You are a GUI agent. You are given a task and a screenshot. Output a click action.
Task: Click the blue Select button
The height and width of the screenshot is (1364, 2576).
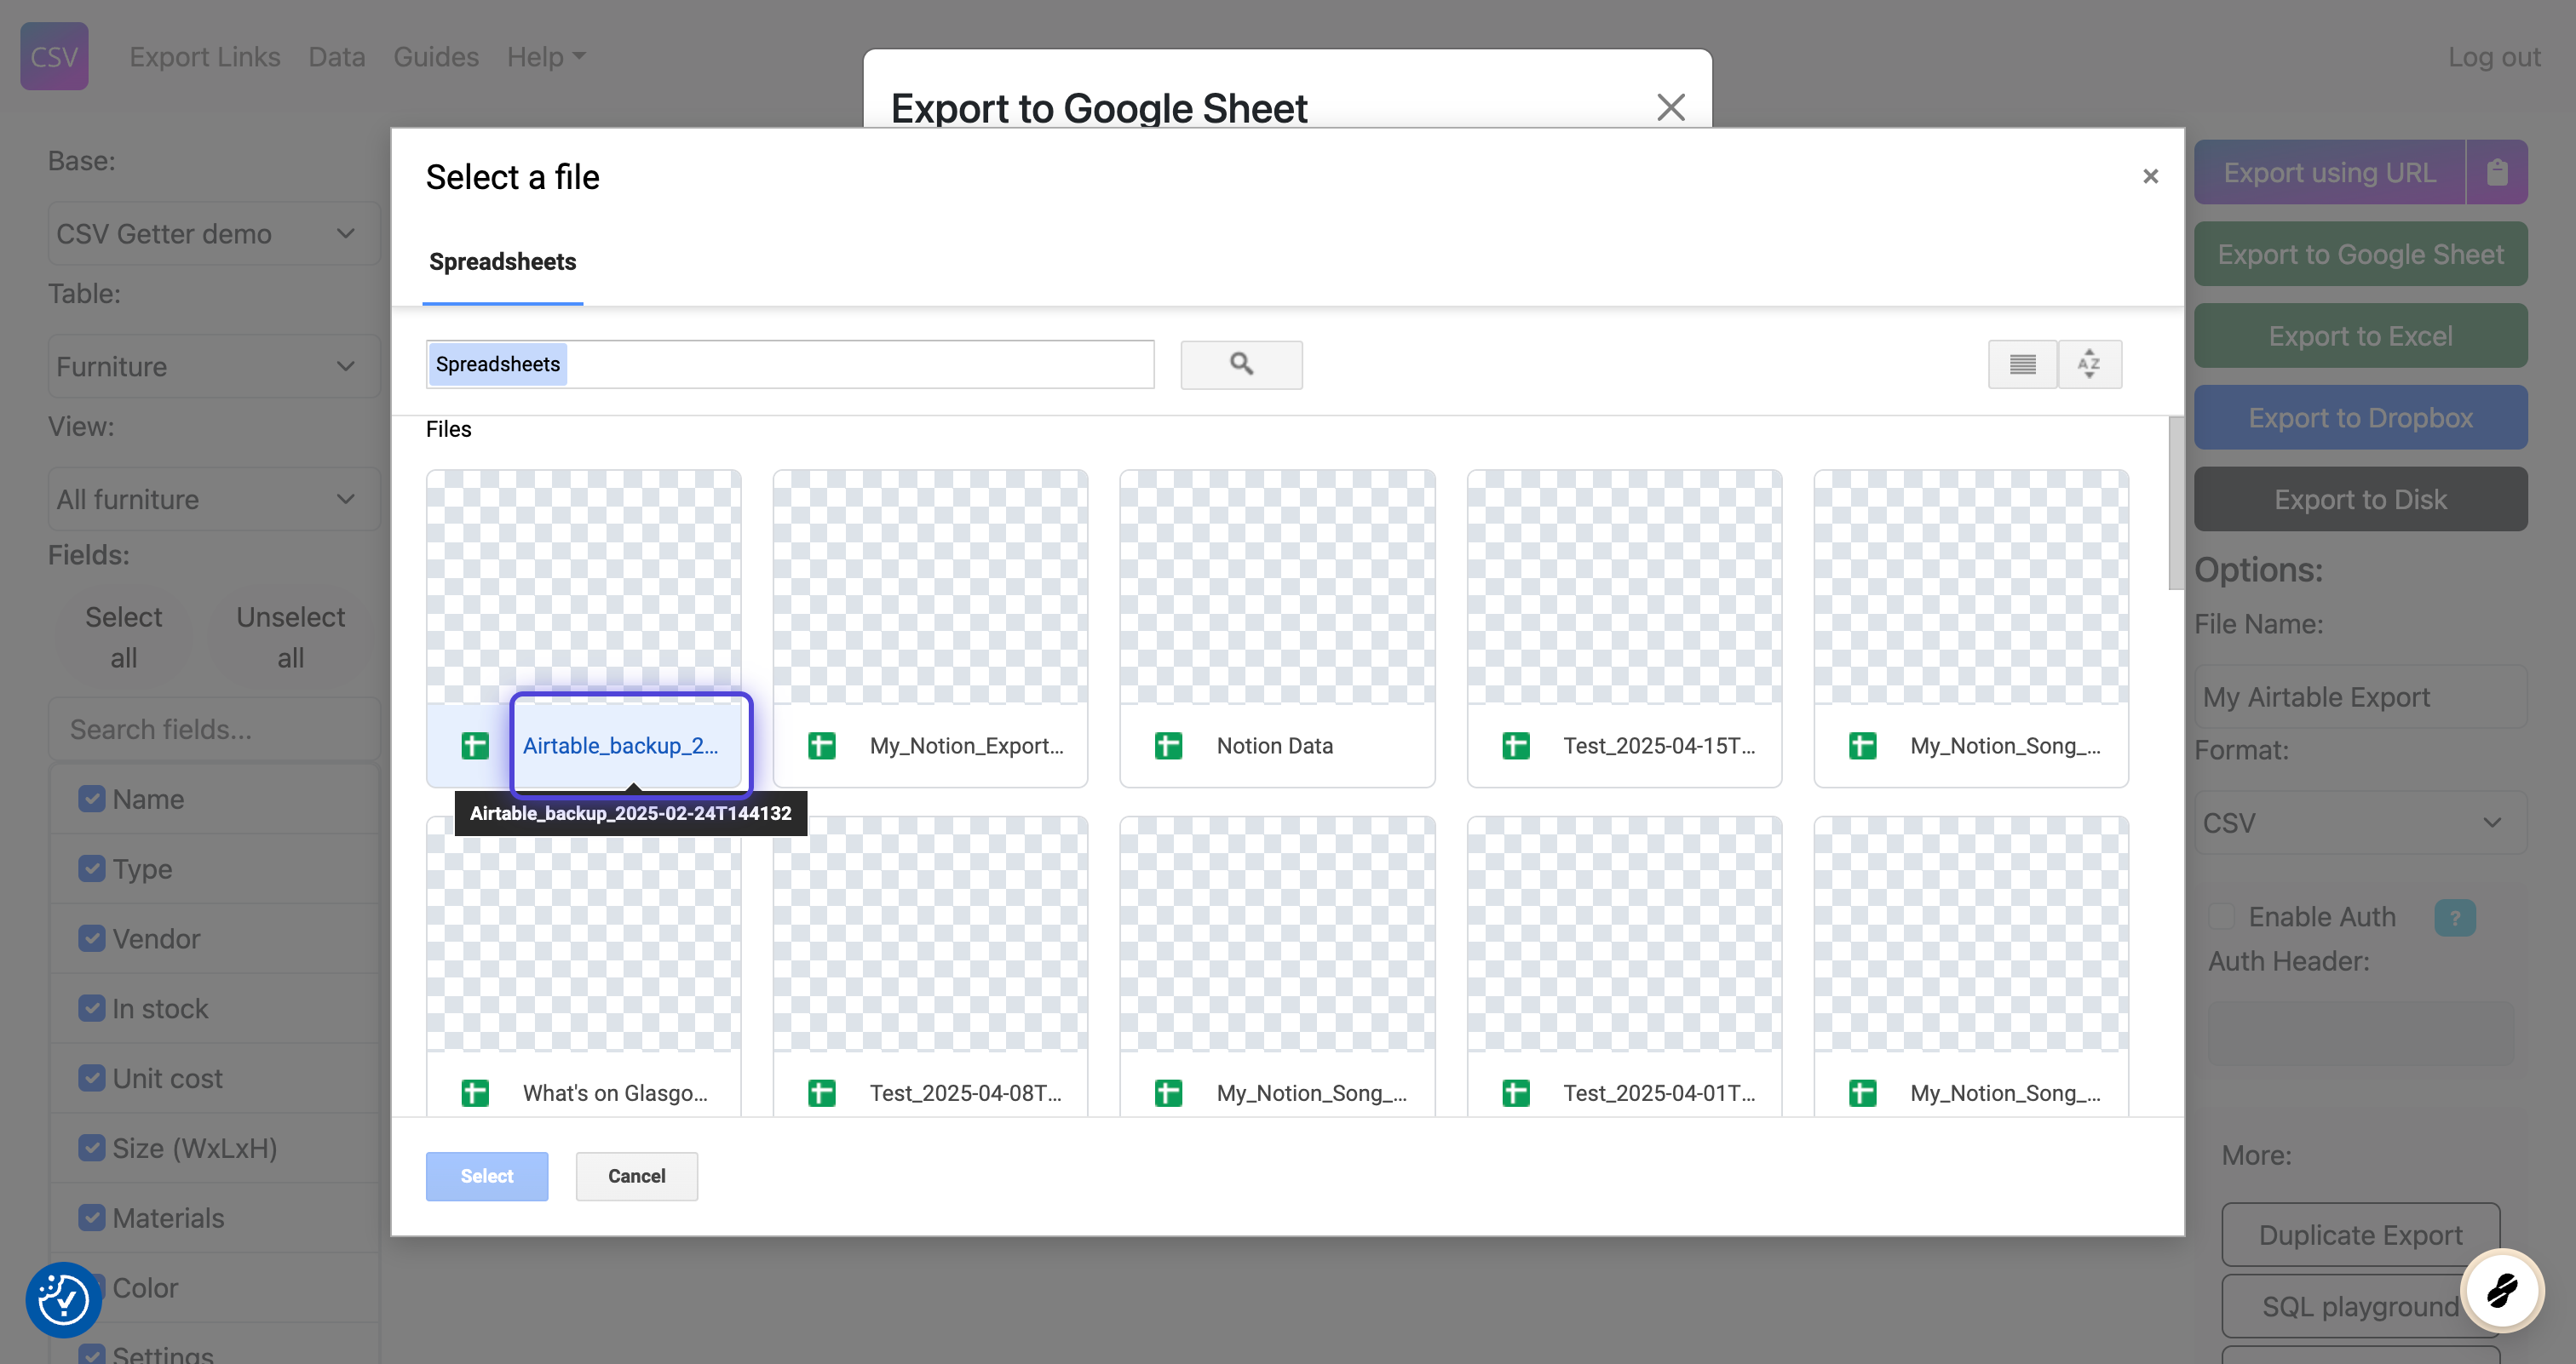click(486, 1176)
